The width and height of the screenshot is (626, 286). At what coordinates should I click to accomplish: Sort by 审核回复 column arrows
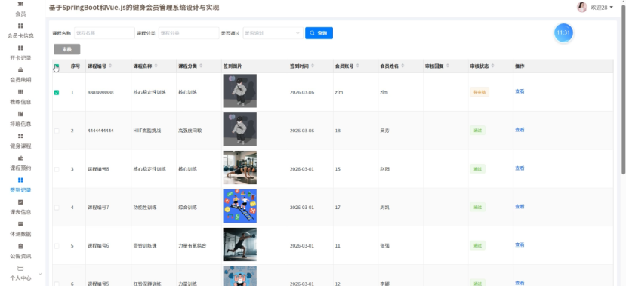pyautogui.click(x=448, y=66)
